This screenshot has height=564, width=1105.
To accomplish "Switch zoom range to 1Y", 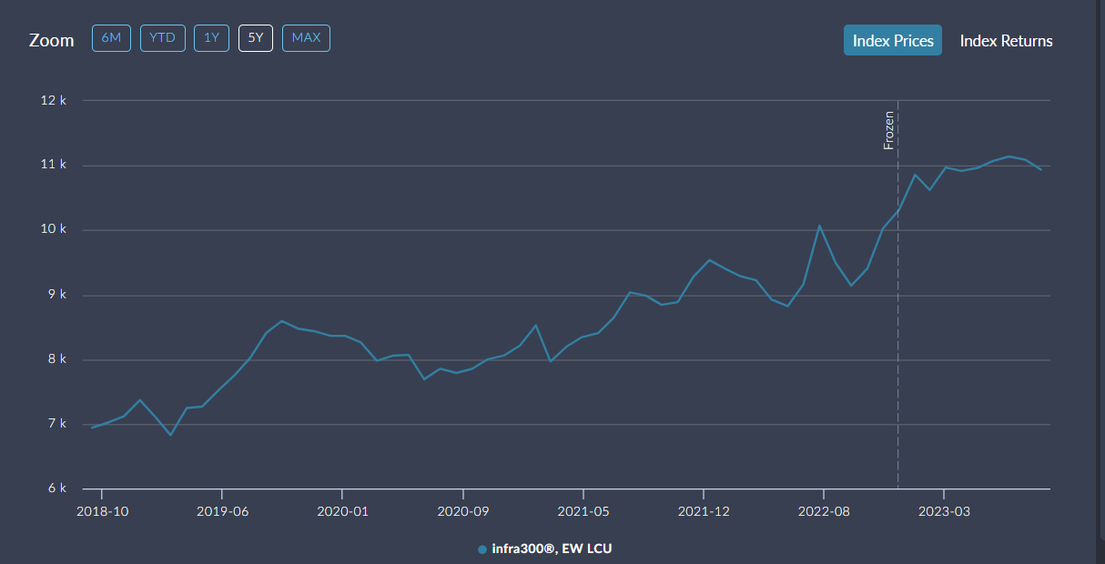I will [x=211, y=38].
